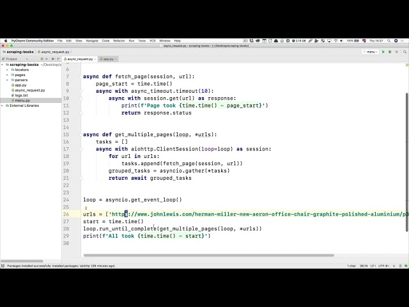Click the 26:14 caret position in status bar
This screenshot has width=409, height=307.
click(x=364, y=266)
